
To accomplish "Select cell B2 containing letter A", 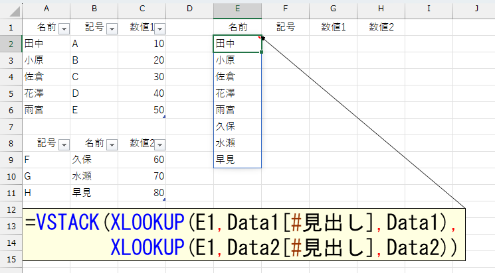I will 94,44.
